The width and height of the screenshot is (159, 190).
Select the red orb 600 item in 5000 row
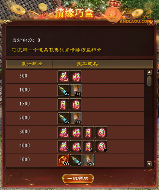63,160
